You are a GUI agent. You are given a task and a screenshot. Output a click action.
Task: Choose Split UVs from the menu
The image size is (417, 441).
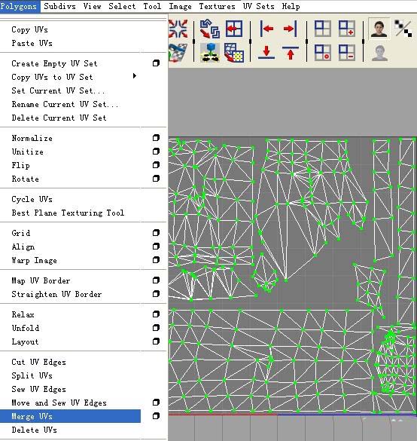(32, 375)
